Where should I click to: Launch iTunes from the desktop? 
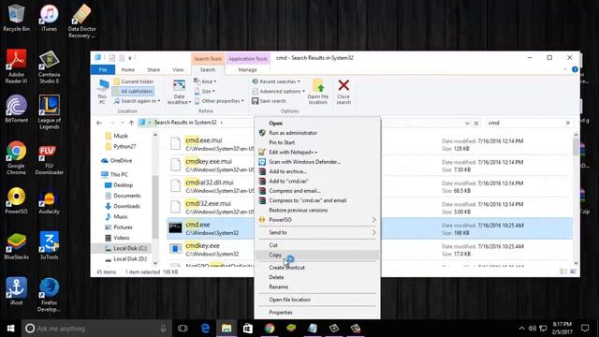49,18
